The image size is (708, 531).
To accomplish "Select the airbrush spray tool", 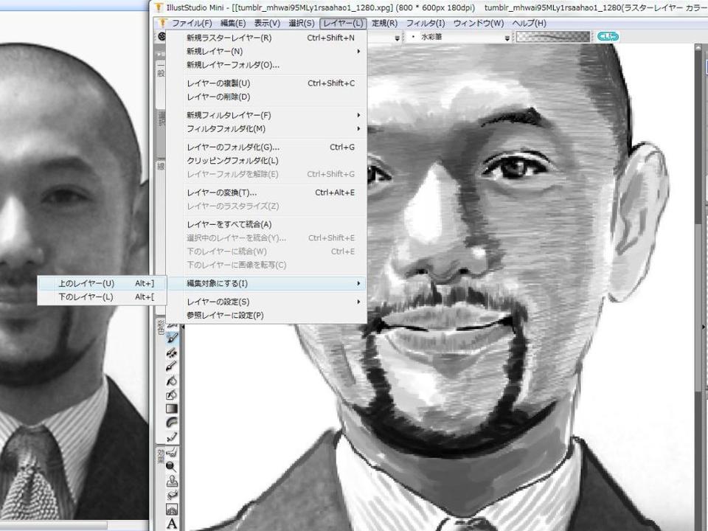I will (172, 353).
